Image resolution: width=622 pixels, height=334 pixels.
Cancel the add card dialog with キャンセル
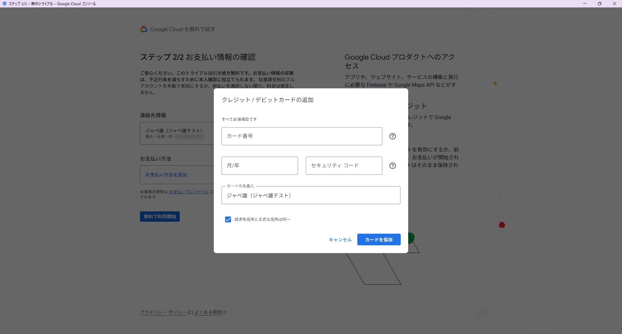pyautogui.click(x=340, y=240)
